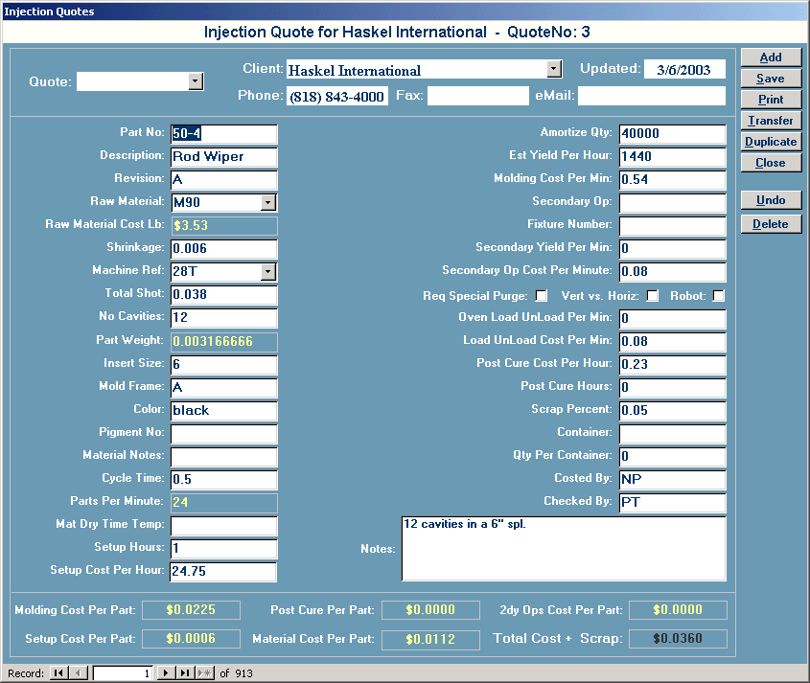Click the Costed By field
Viewport: 810px width, 683px height.
click(x=673, y=480)
